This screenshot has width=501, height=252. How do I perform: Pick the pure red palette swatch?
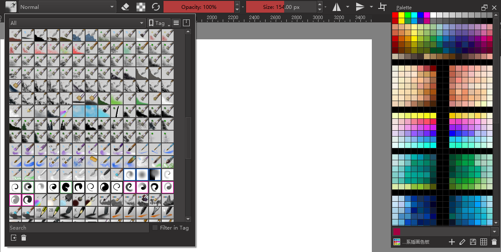point(395,15)
